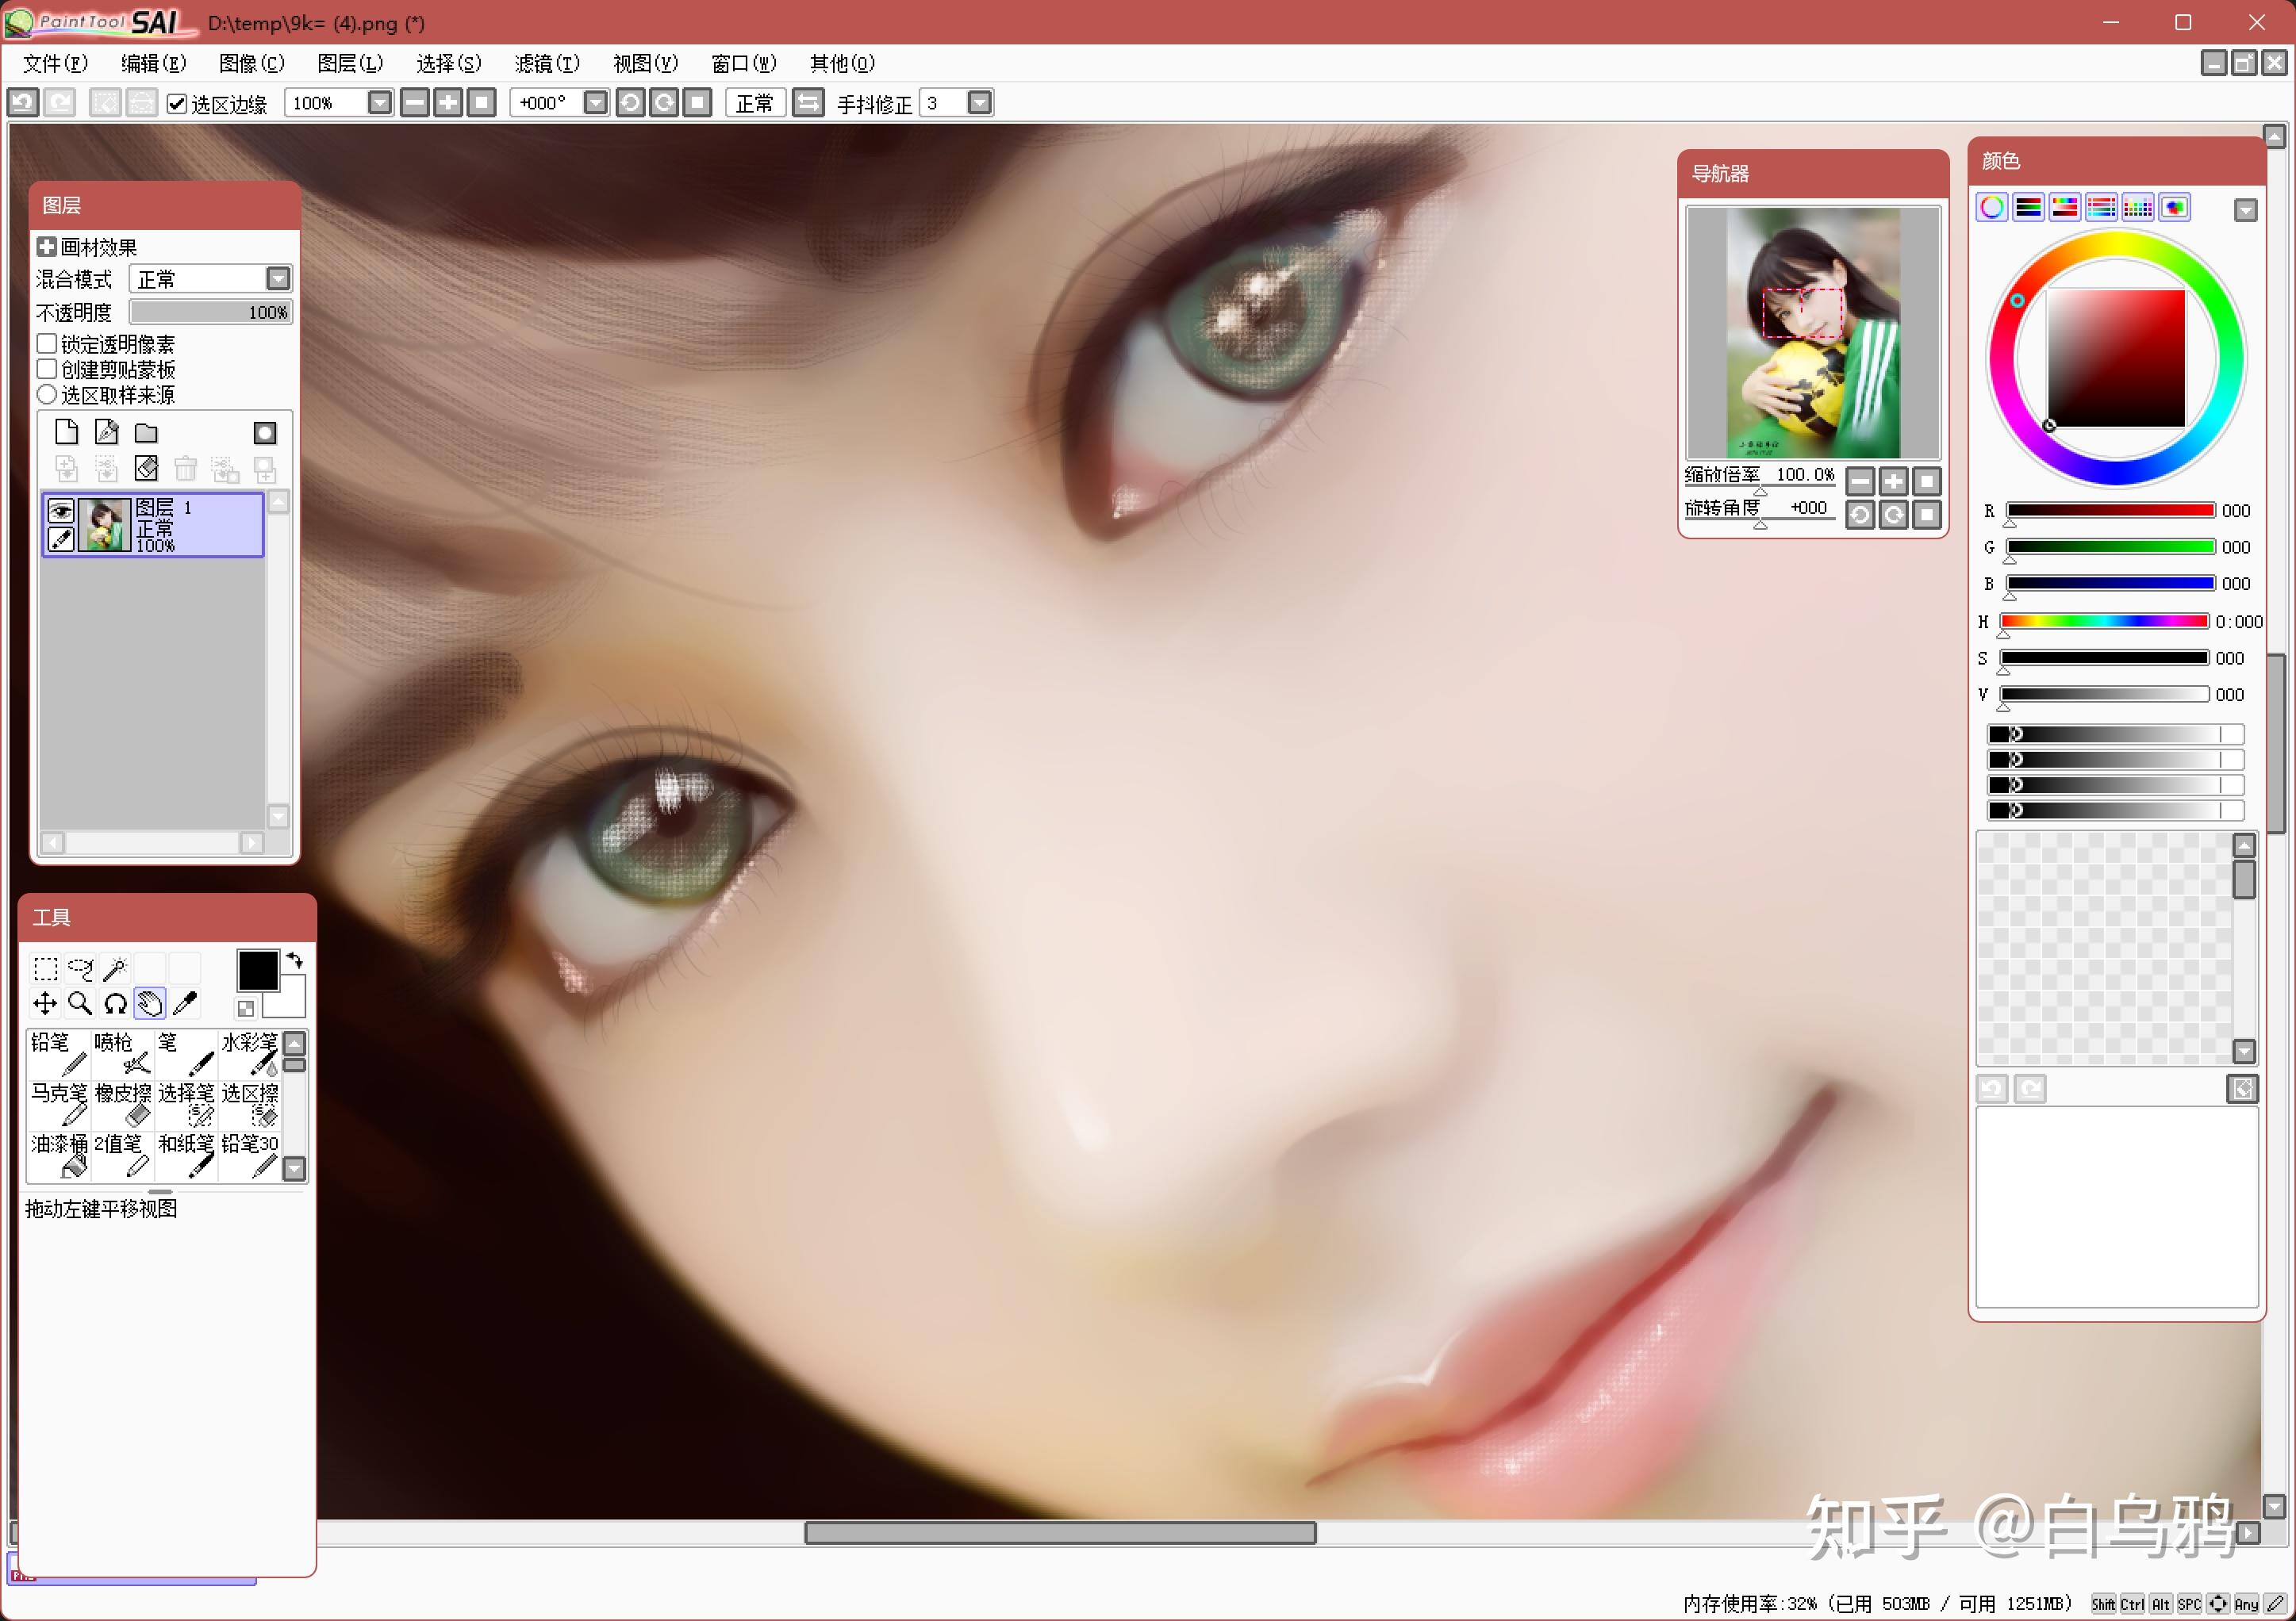
Task: Open the 图层(L) menu
Action: (350, 63)
